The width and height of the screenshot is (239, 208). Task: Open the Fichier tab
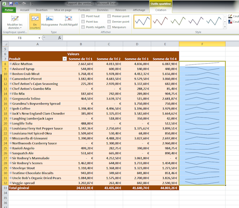[9, 10]
